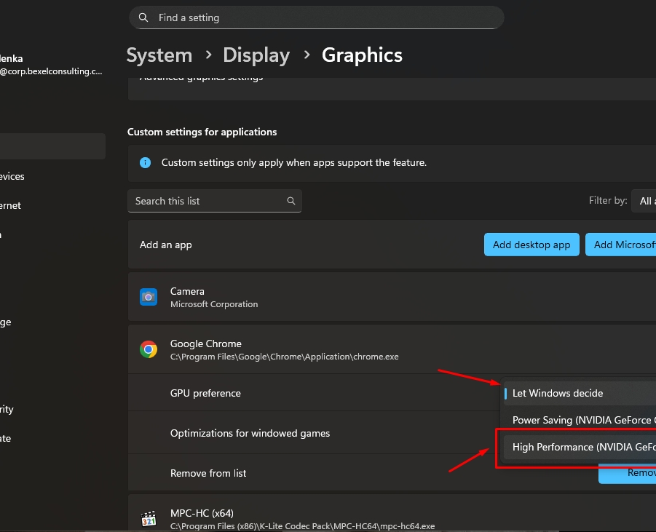
Task: Click the blue info icon in the notice
Action: [x=145, y=162]
